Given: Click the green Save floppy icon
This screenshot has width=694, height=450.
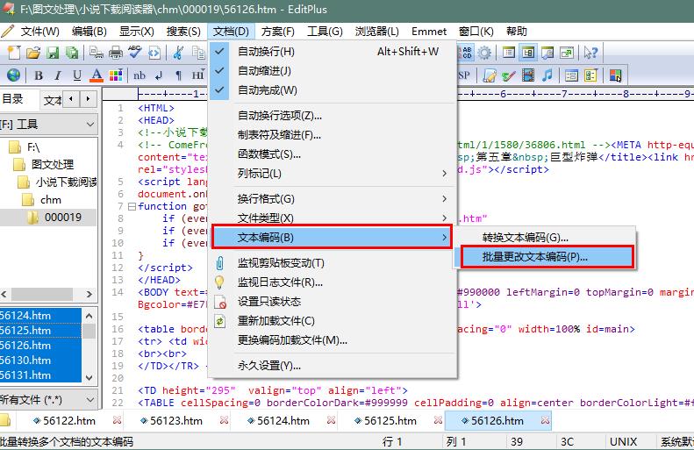Looking at the screenshot, I should point(54,53).
